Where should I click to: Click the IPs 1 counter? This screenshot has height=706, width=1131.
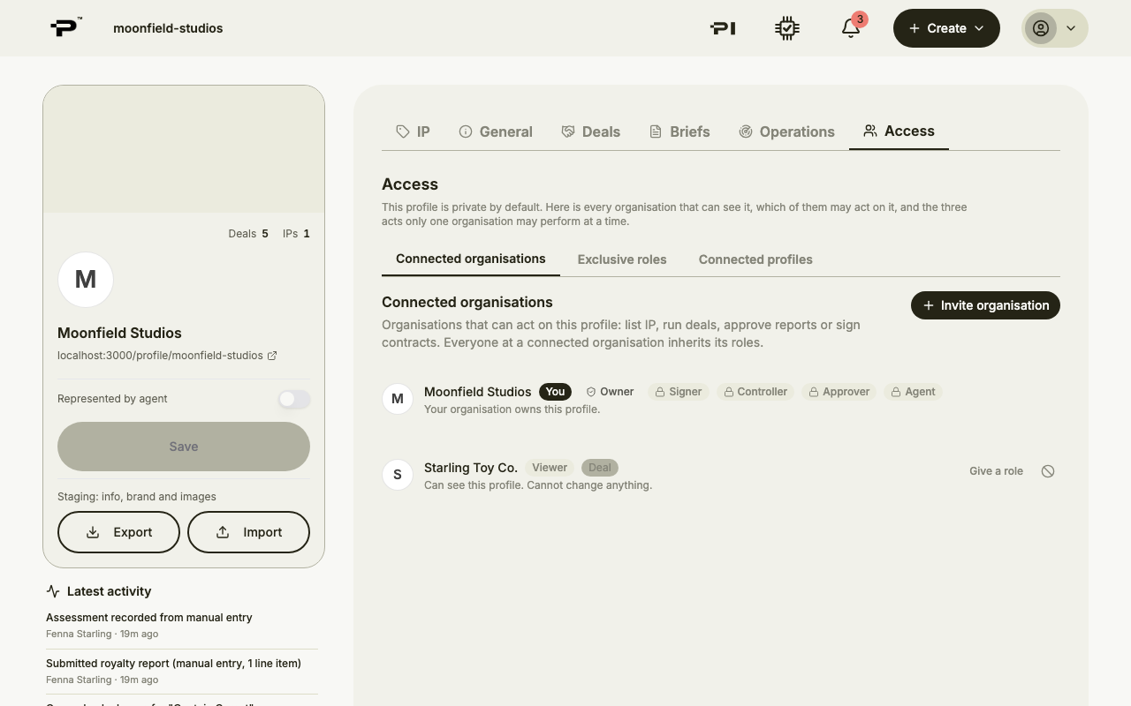point(296,234)
